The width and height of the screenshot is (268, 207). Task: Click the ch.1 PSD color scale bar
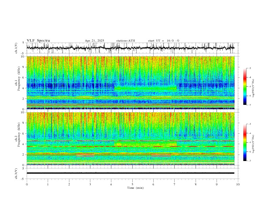pos(245,87)
